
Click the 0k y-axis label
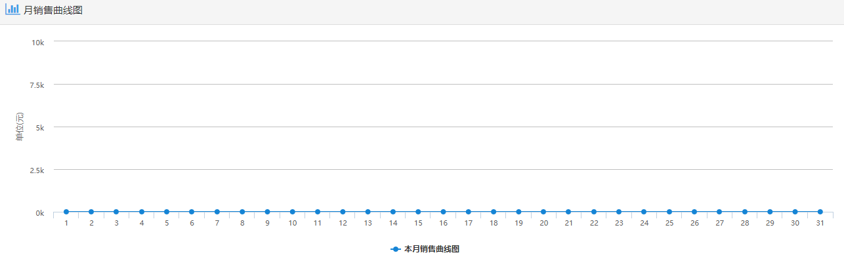point(40,213)
